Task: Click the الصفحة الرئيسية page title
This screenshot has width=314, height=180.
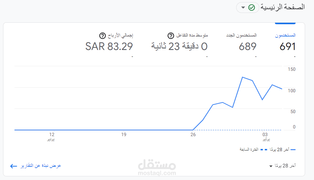Action: coord(283,7)
